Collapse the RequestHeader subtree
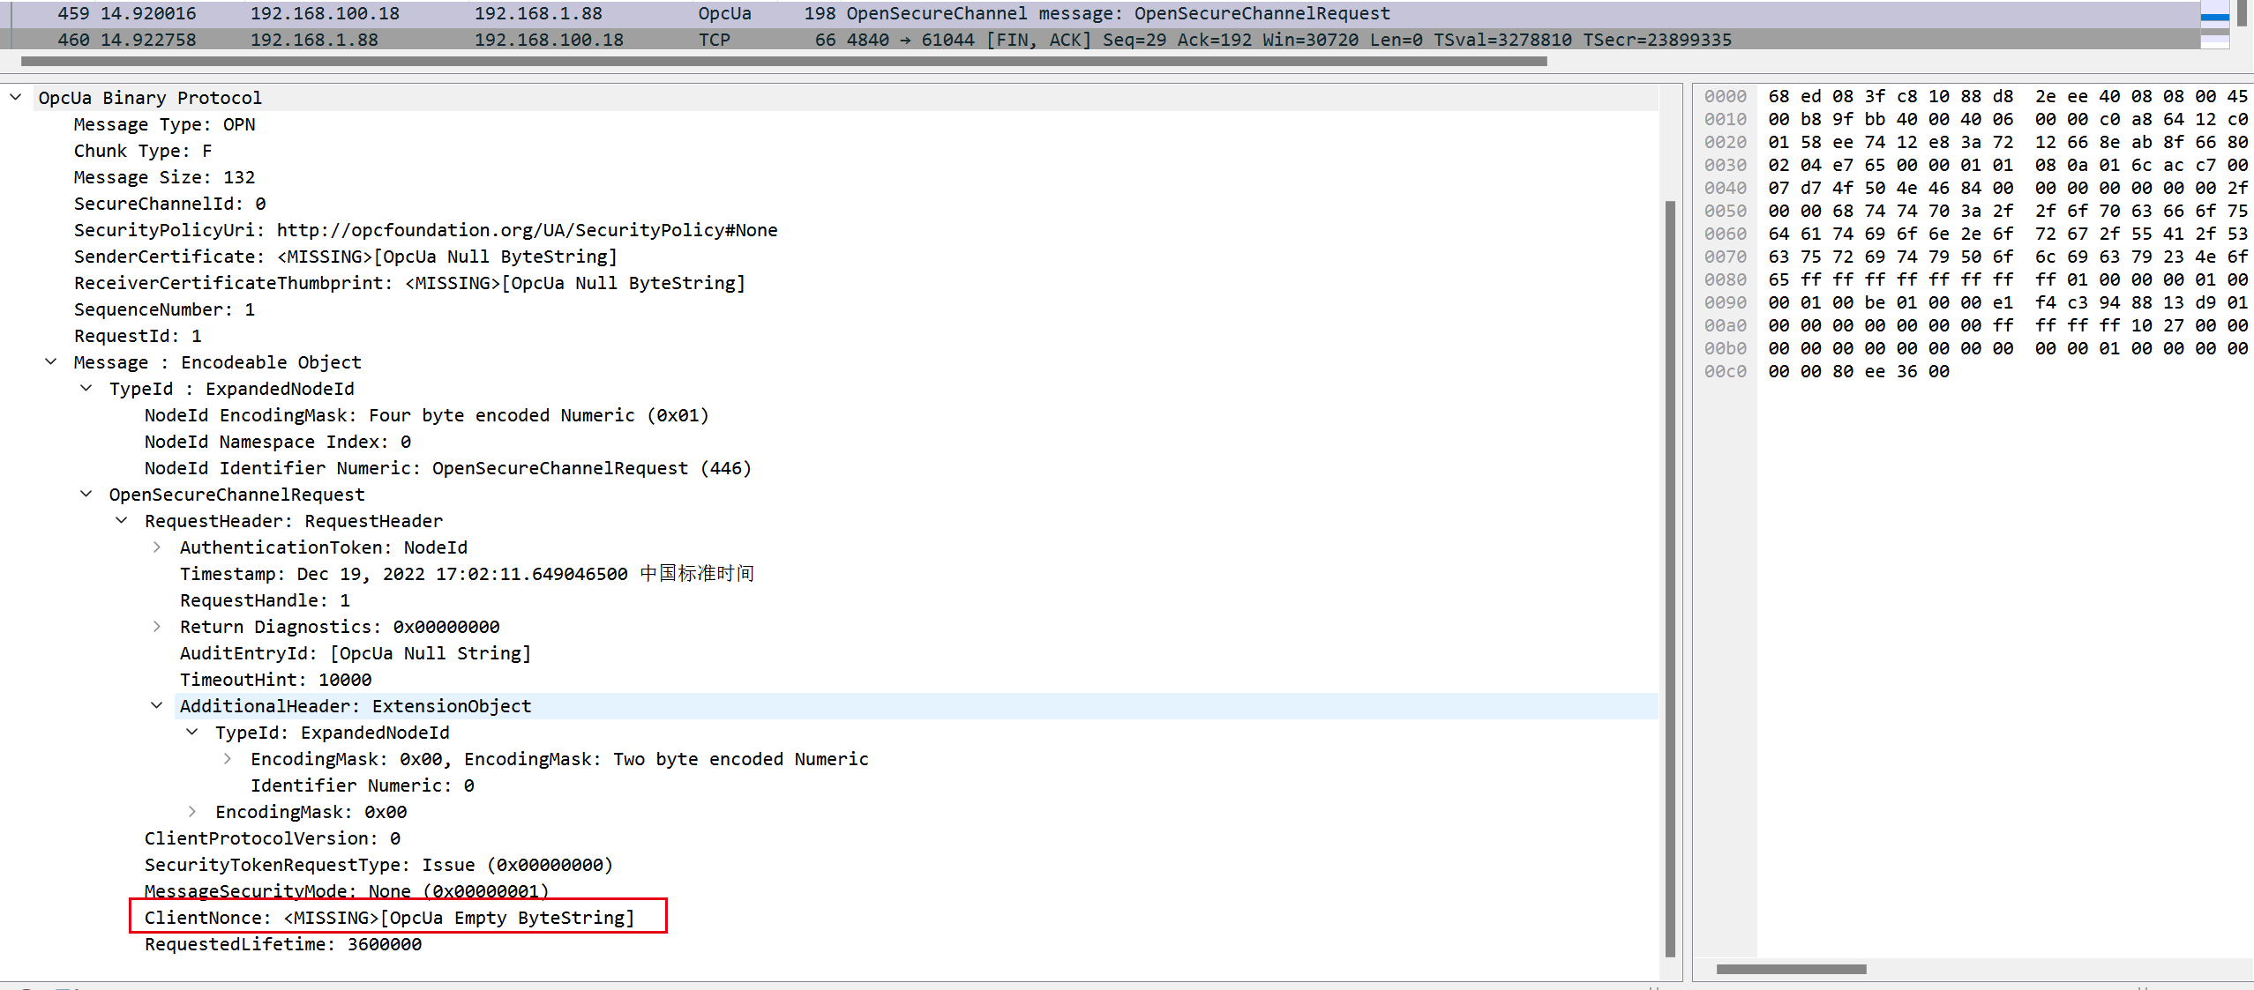This screenshot has height=990, width=2254. point(121,520)
